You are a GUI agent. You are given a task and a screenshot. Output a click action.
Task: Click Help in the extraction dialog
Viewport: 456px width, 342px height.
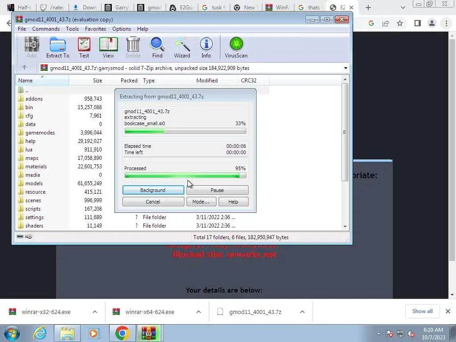pyautogui.click(x=233, y=202)
